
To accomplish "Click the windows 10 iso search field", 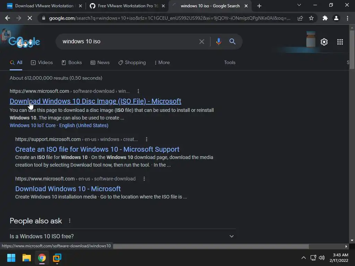I will coord(129,42).
